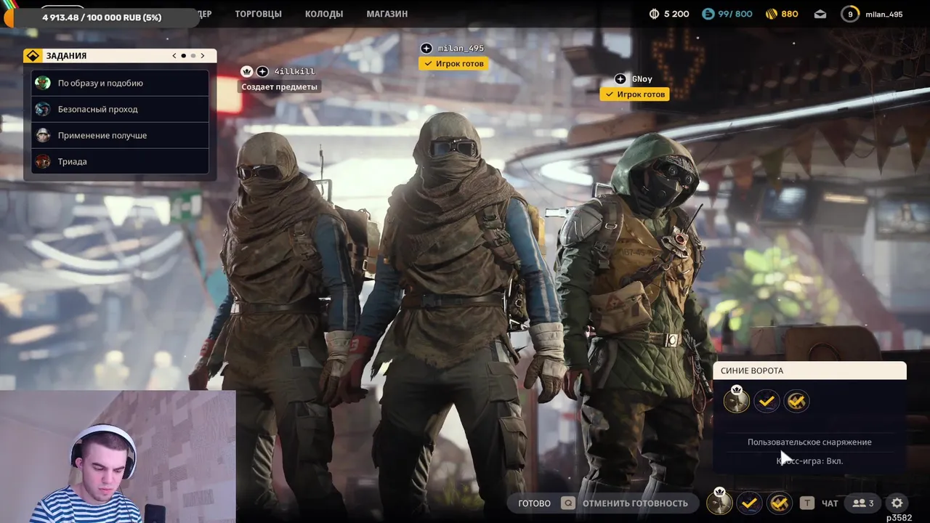Click milan_495 nameplate above center character
This screenshot has height=523, width=930.
point(461,48)
